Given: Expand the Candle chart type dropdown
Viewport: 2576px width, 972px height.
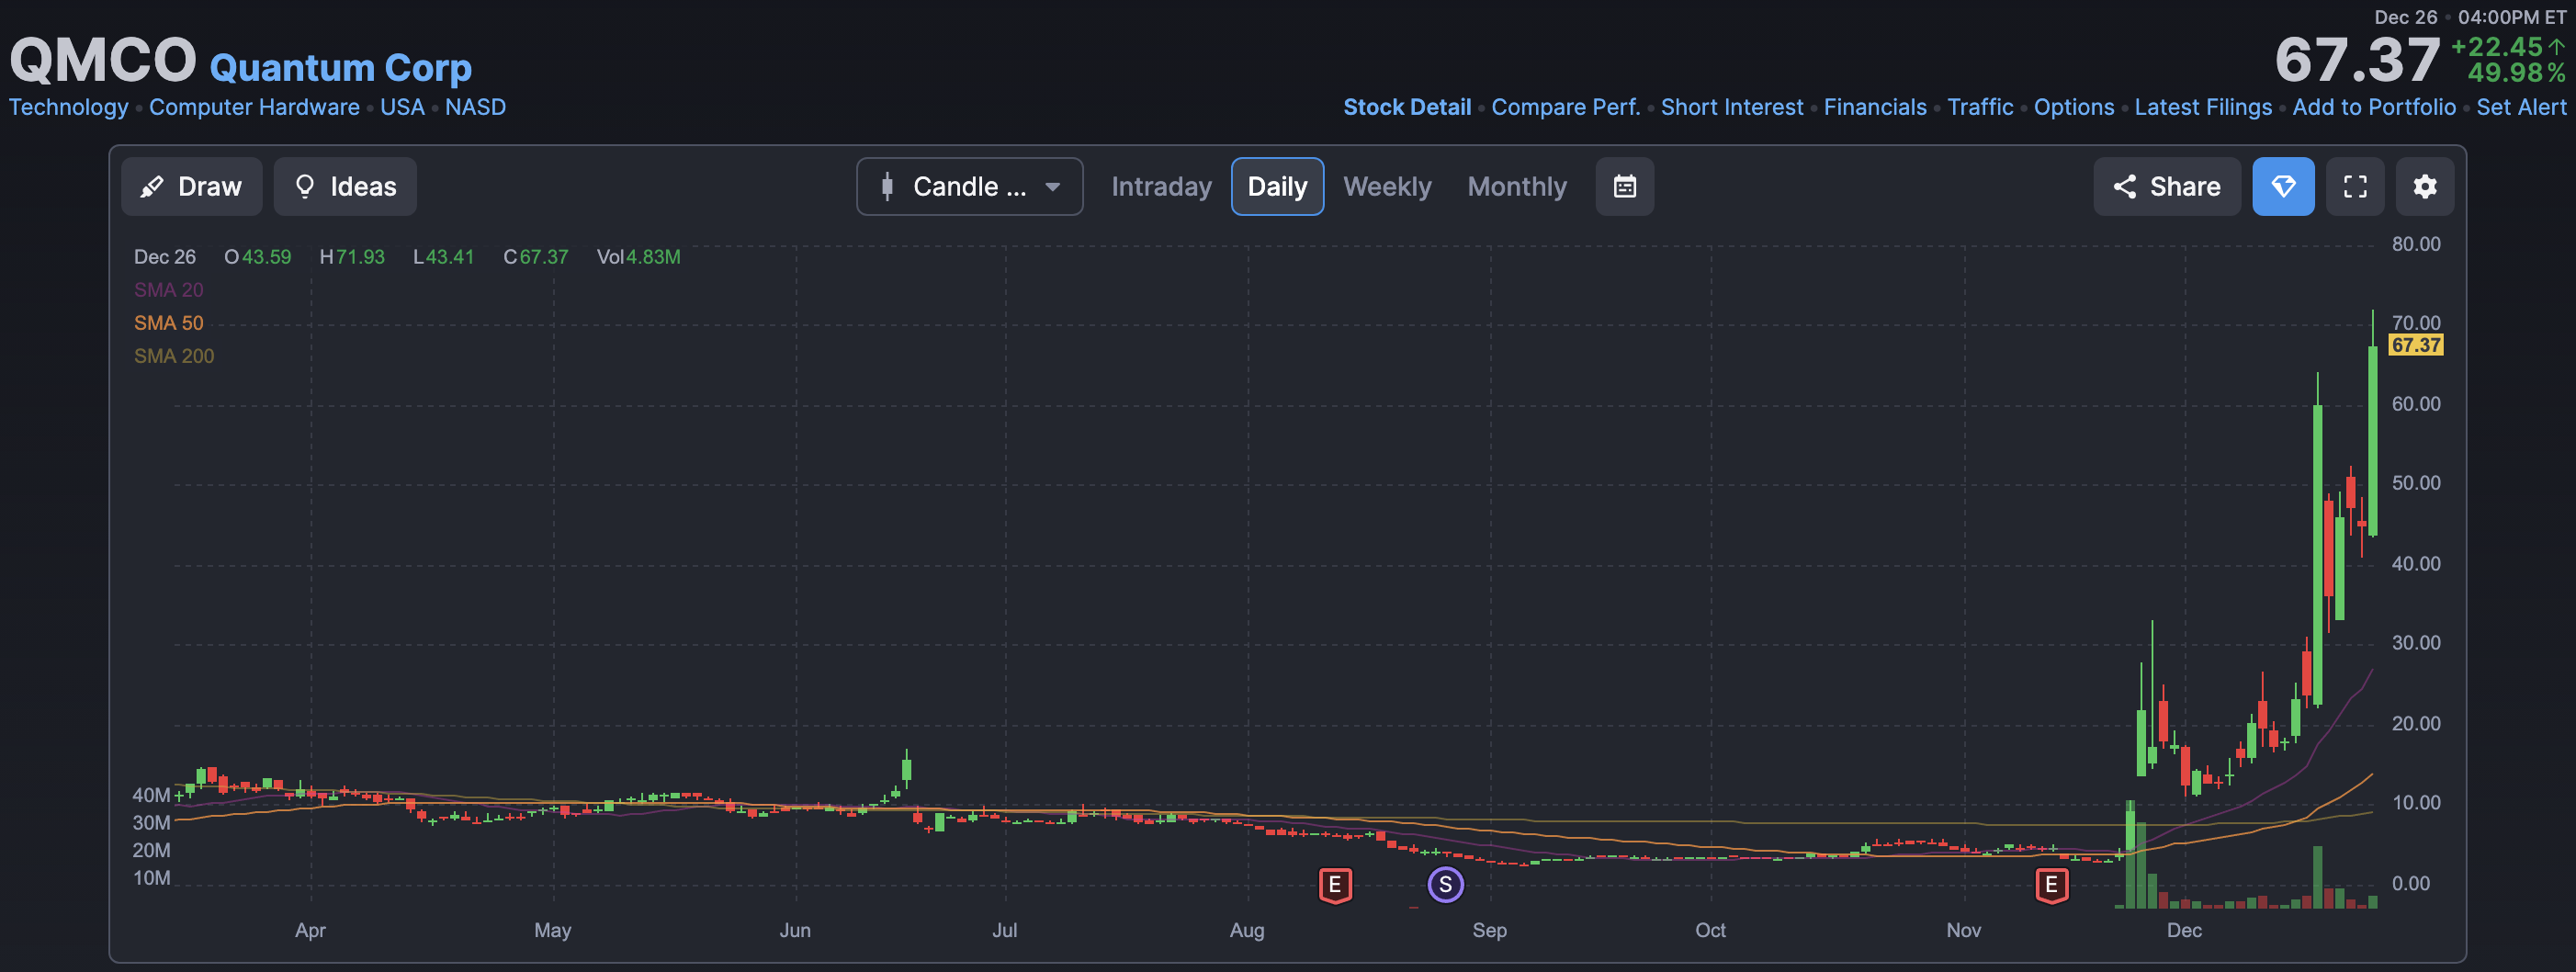Looking at the screenshot, I should [x=969, y=186].
